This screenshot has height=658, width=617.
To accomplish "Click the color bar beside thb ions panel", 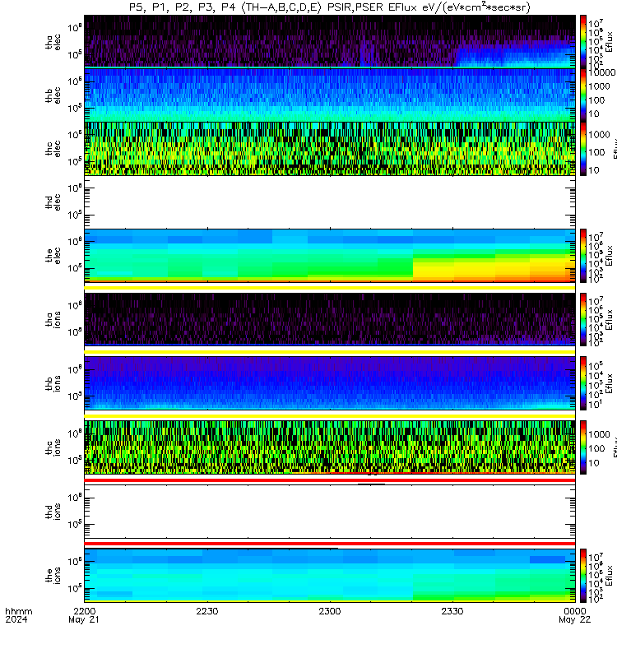I will coord(583,383).
